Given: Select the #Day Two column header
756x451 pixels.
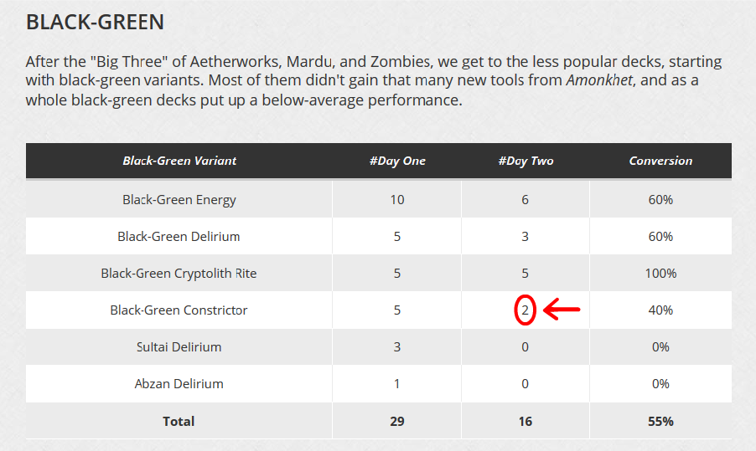Looking at the screenshot, I should 526,161.
